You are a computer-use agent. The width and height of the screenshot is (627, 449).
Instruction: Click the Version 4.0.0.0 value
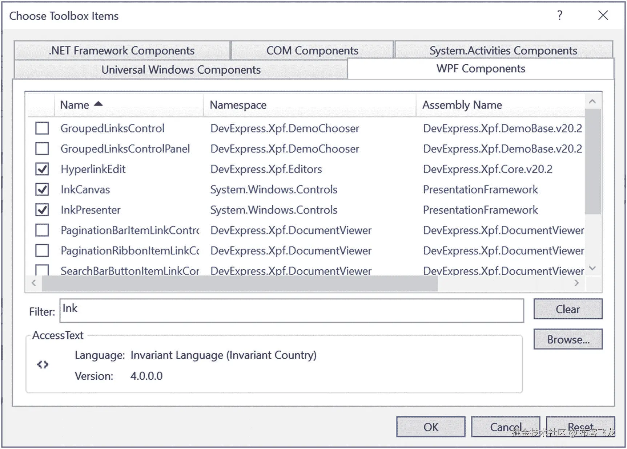tap(146, 376)
